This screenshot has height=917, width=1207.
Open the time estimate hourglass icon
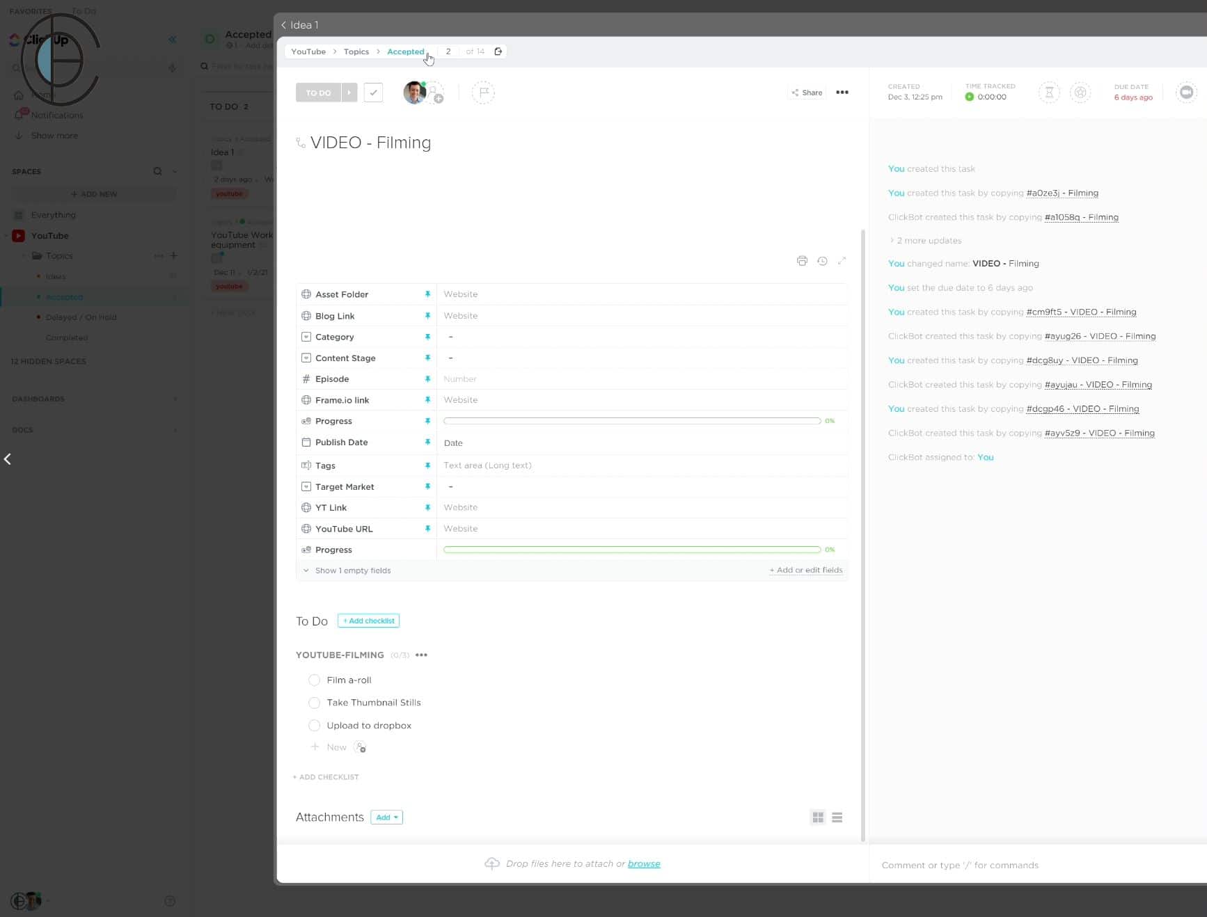(1048, 92)
